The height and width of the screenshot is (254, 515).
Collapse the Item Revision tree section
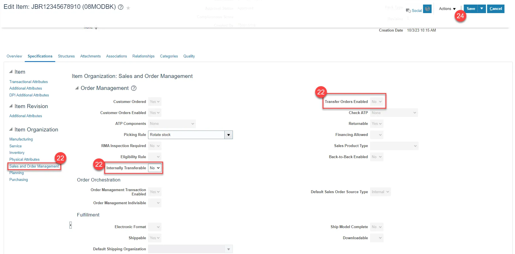click(11, 106)
